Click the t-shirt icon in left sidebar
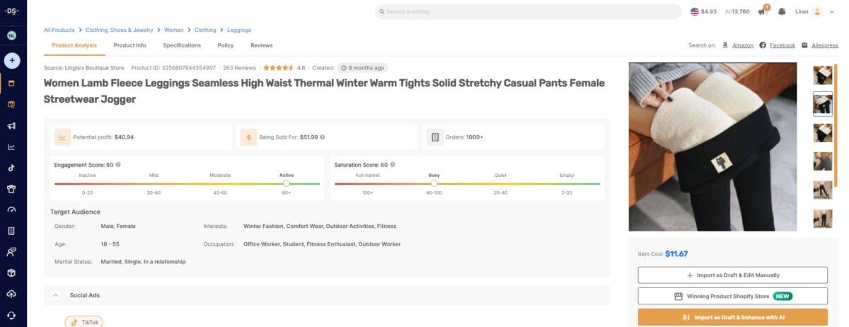Viewport: 849px width, 327px height. [x=11, y=189]
